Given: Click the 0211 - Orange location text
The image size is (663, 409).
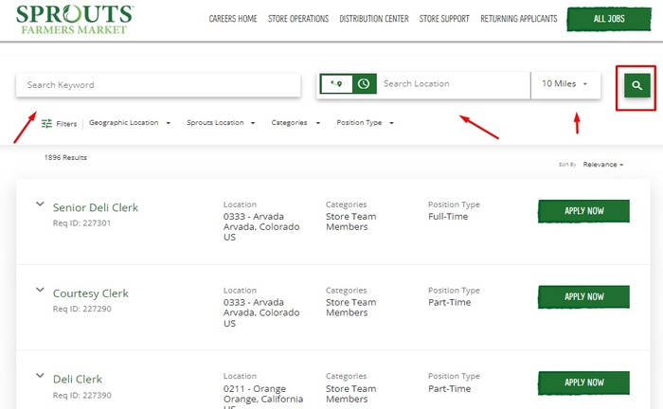Looking at the screenshot, I should tap(255, 389).
